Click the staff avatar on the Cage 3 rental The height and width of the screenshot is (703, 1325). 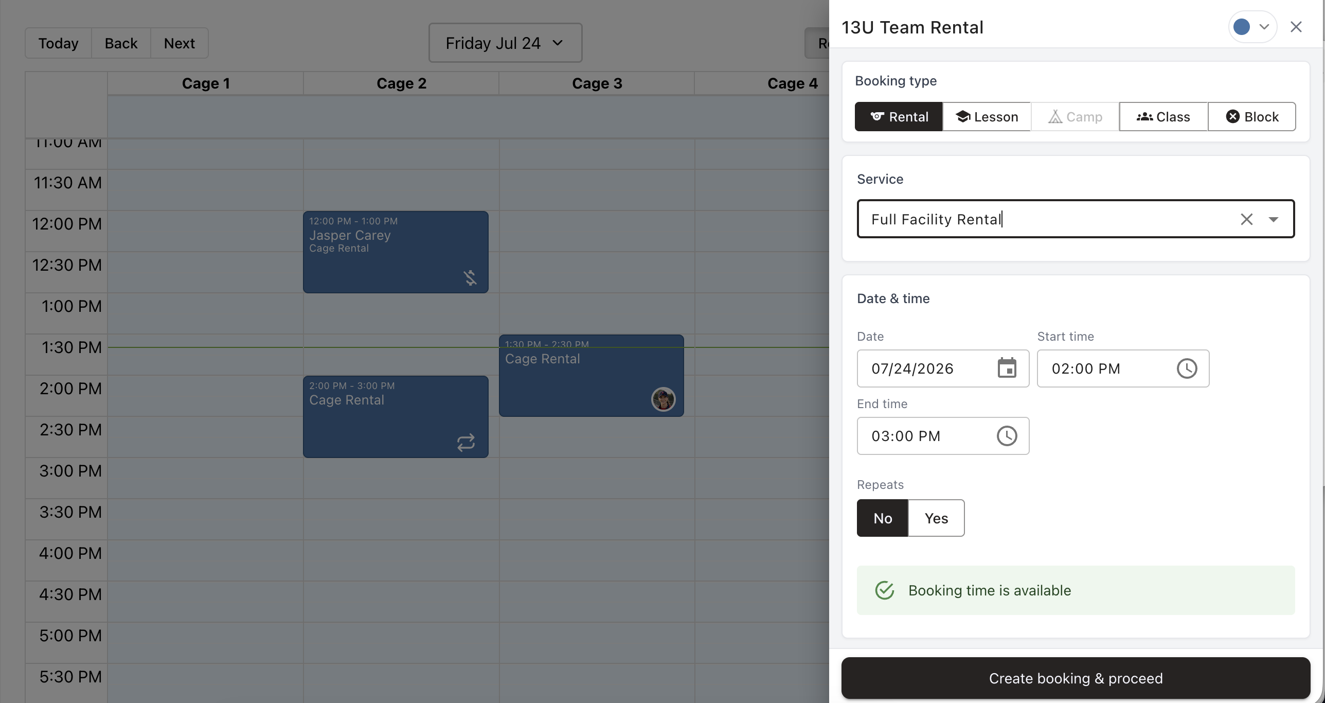[664, 399]
